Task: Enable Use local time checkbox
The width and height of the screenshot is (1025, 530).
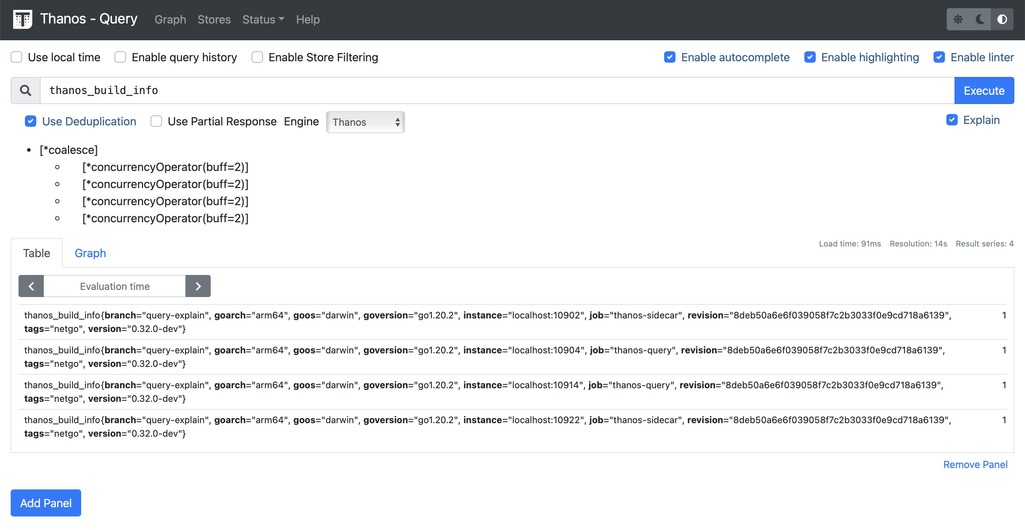Action: pyautogui.click(x=17, y=57)
